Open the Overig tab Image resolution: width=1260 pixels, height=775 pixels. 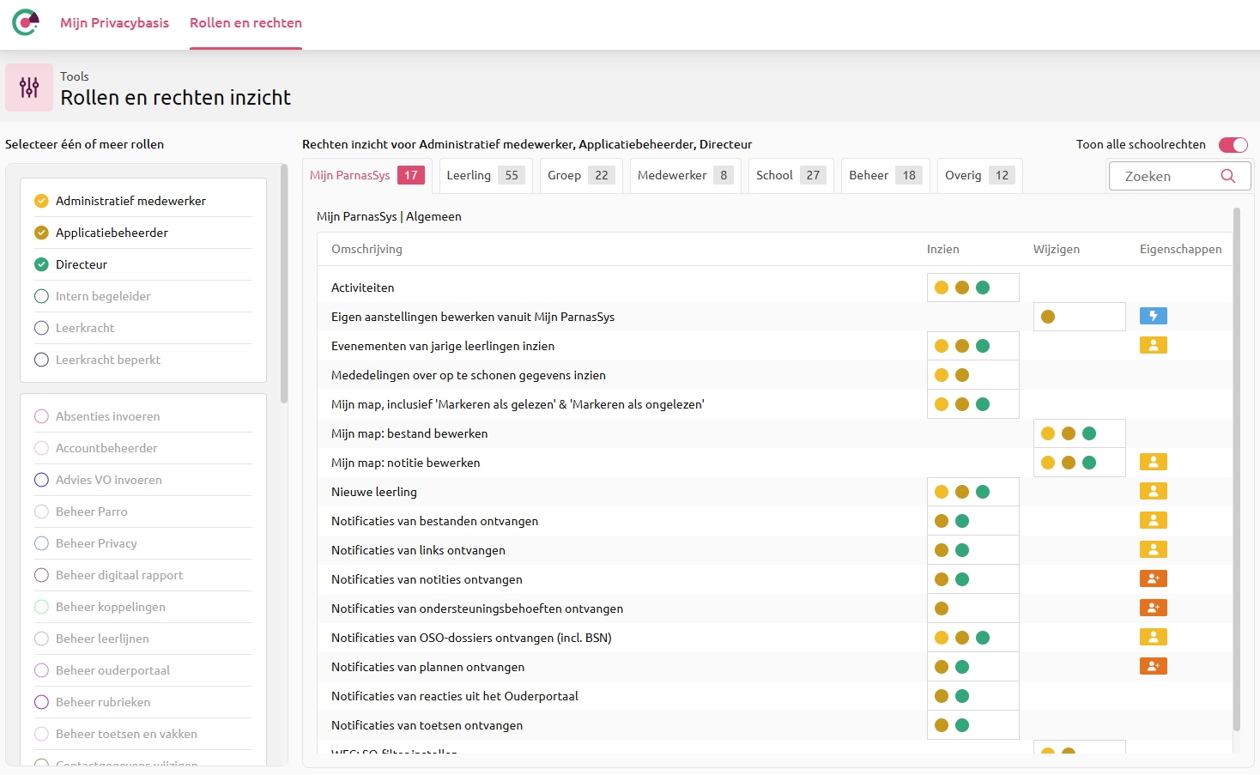click(979, 175)
